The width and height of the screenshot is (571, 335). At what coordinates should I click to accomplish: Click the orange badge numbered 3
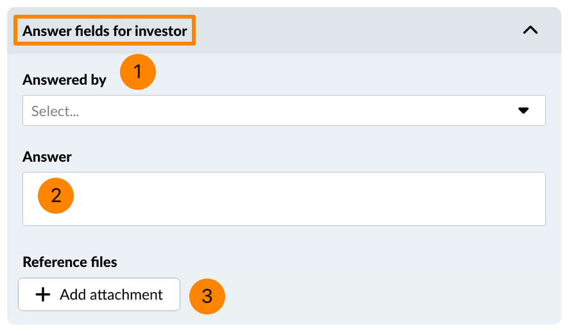(207, 296)
